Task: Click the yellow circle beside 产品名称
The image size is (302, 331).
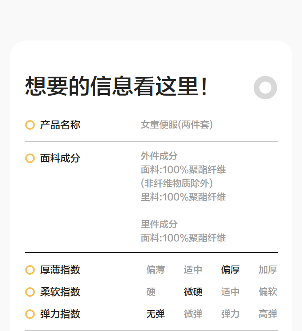Action: [x=30, y=125]
